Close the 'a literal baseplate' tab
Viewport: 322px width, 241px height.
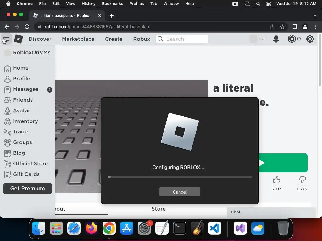[100, 16]
